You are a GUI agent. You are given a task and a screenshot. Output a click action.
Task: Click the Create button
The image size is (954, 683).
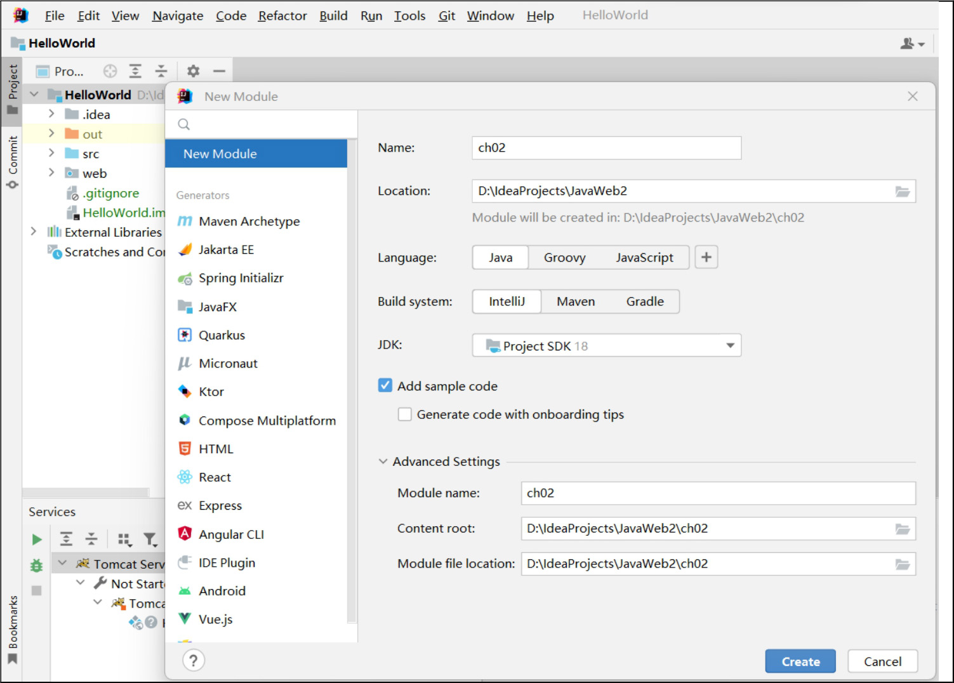800,661
